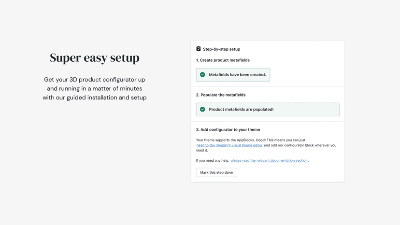The width and height of the screenshot is (400, 225).
Task: Select the 'Step-by-step setup' heading text
Action: click(x=221, y=49)
